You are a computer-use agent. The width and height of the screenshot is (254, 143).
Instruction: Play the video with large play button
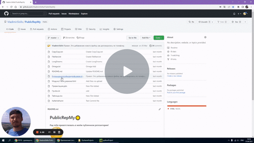pyautogui.click(x=127, y=71)
